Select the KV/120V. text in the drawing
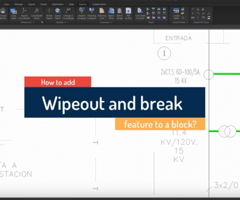This screenshot has height=200, width=240. (x=179, y=142)
